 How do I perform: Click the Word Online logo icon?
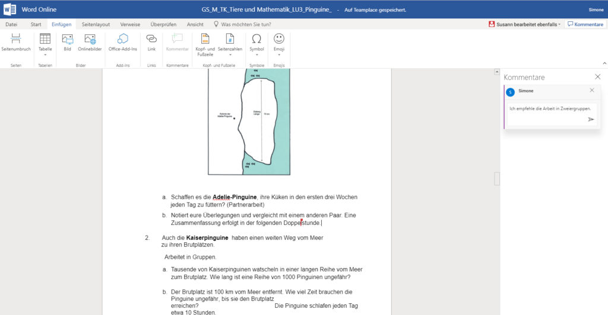[9, 9]
